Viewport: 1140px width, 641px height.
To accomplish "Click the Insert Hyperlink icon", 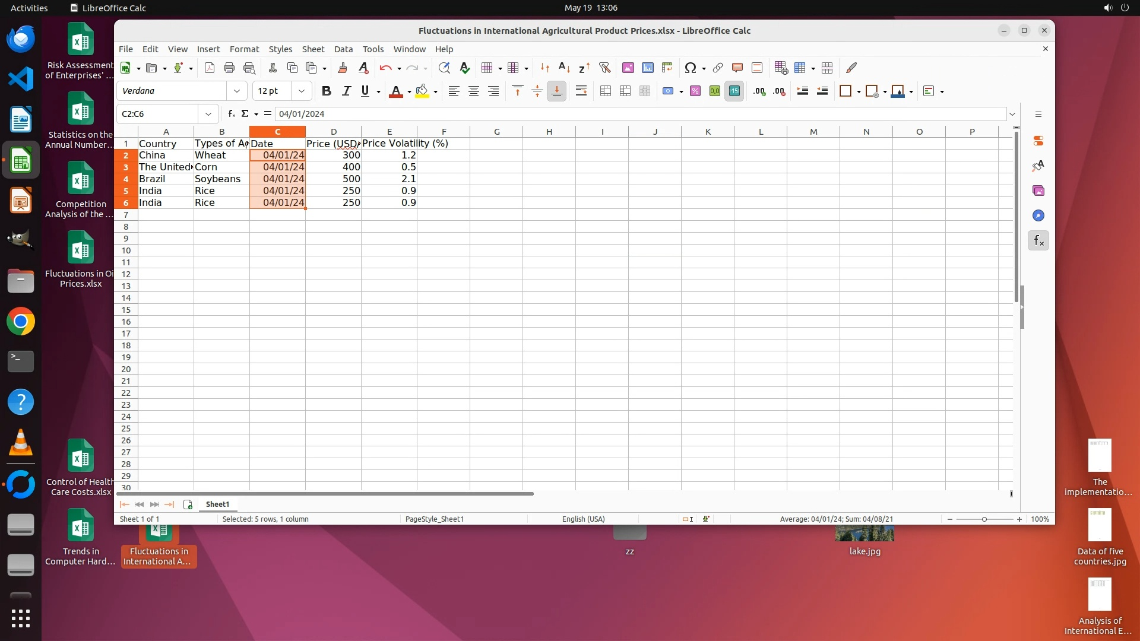I will [717, 68].
